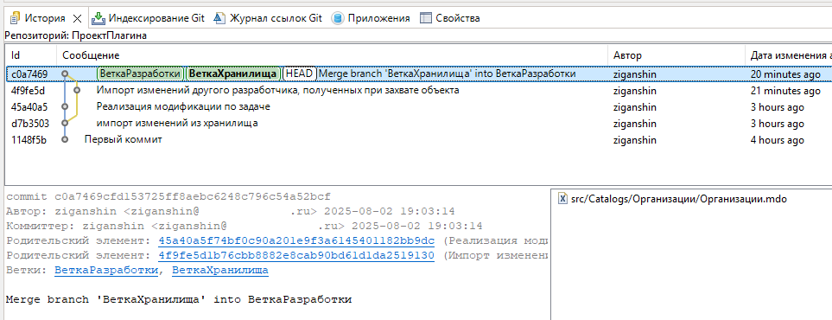Click '20 minutes ago' date cell
The width and height of the screenshot is (832, 320).
coord(785,74)
